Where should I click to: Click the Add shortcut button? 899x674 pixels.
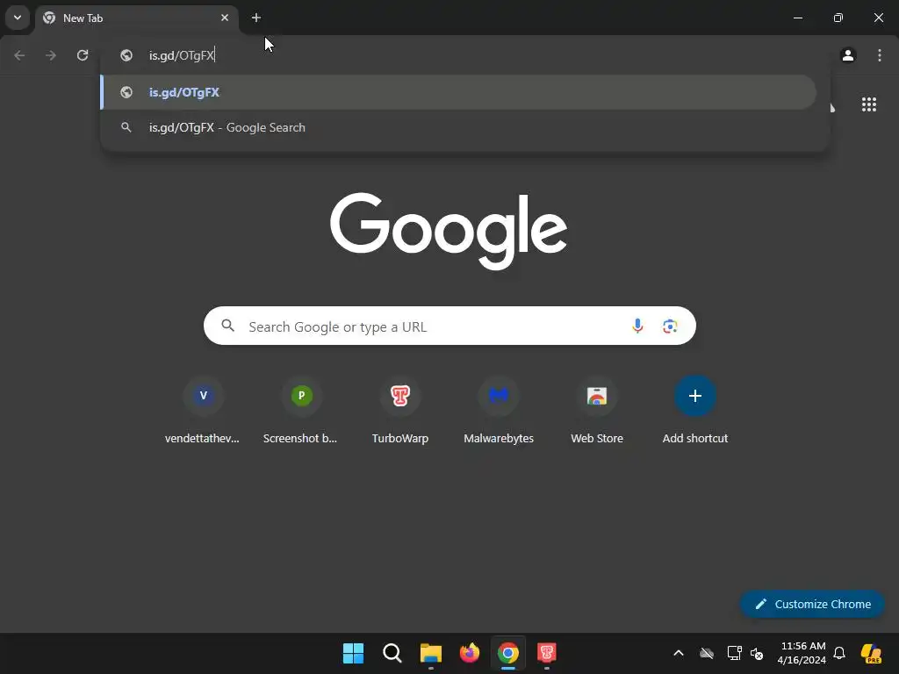[x=695, y=410]
